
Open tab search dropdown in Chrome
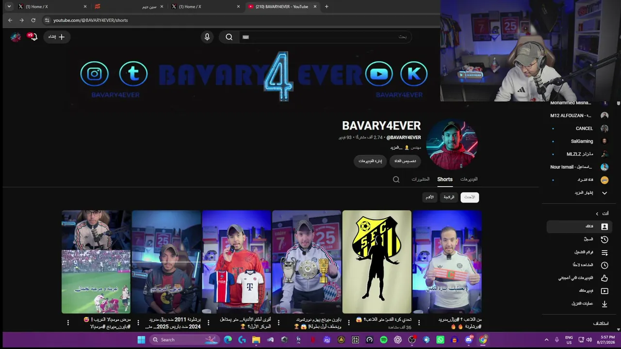(x=9, y=7)
